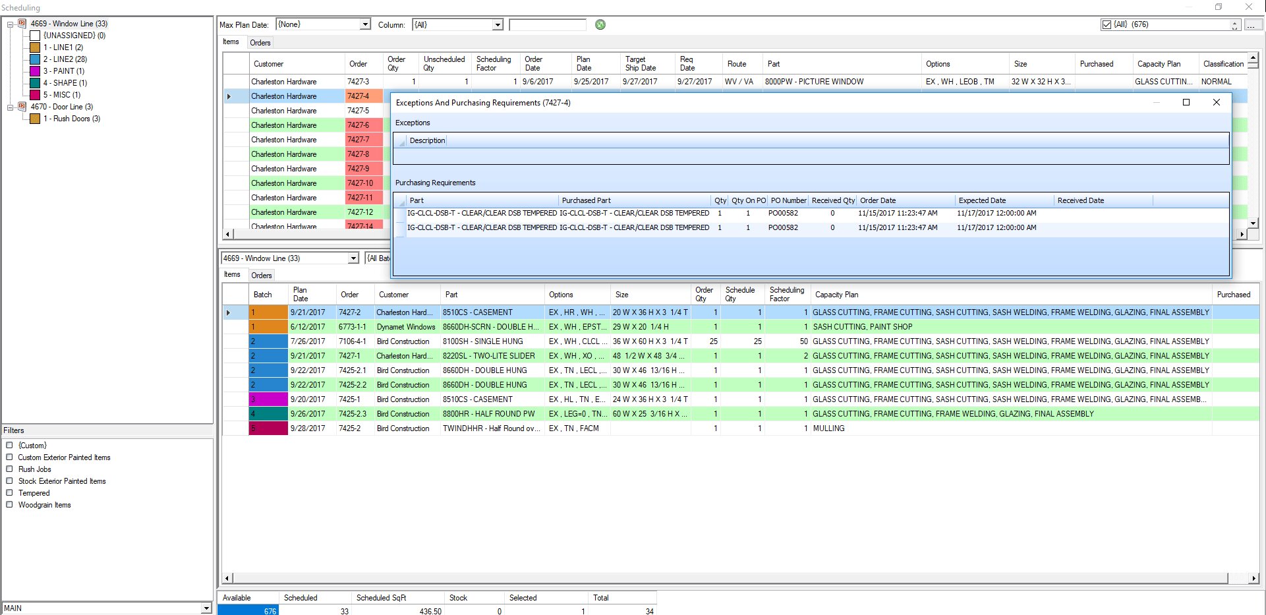This screenshot has width=1266, height=615.
Task: Enable the Rush Jobs filter
Action: click(10, 469)
